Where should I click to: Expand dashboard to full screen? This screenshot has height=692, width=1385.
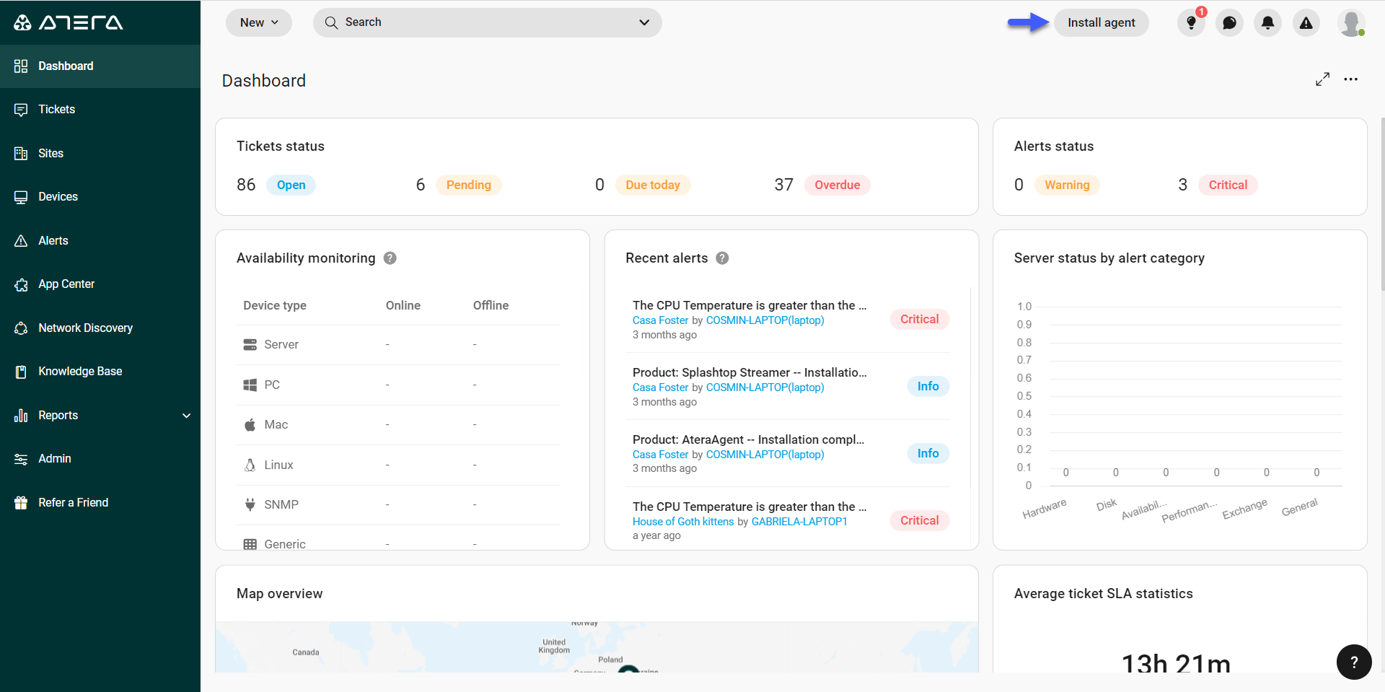[x=1322, y=79]
